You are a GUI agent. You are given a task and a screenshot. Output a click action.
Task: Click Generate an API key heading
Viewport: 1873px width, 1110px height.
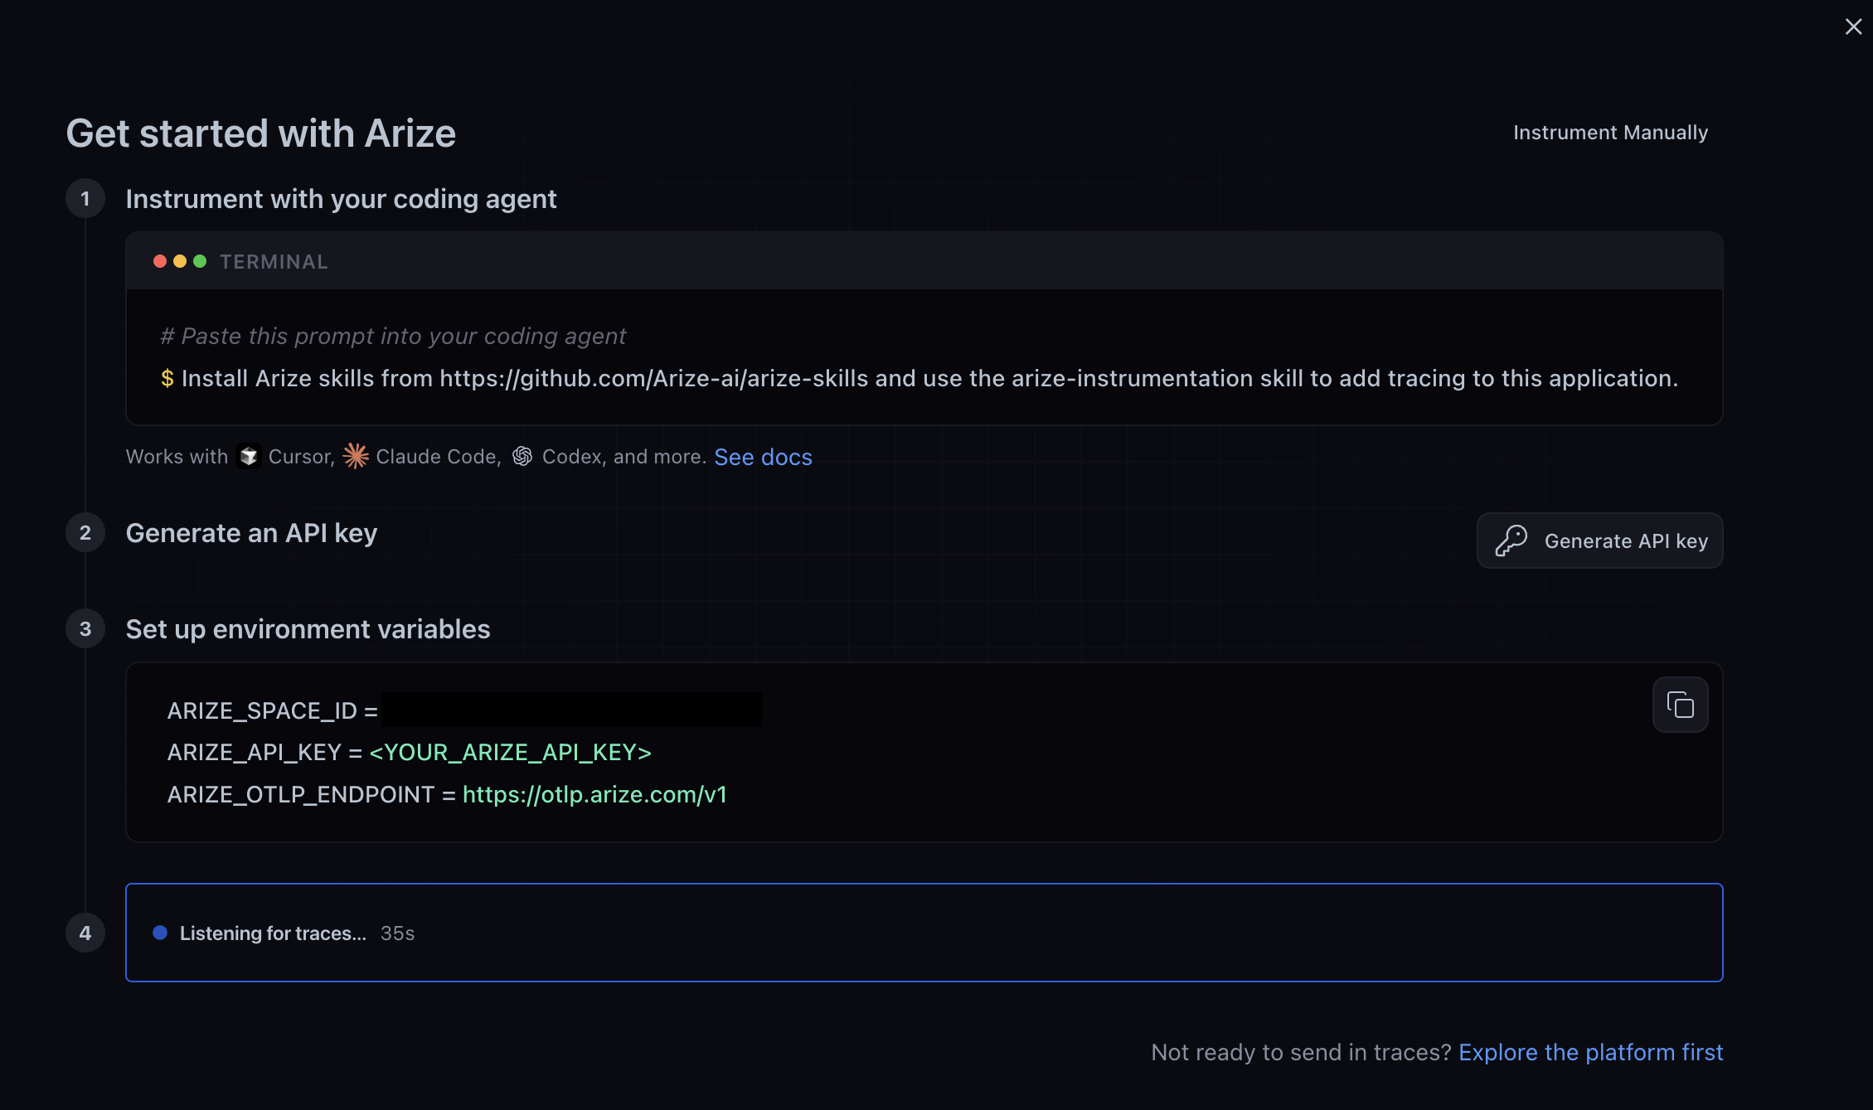[x=251, y=533]
